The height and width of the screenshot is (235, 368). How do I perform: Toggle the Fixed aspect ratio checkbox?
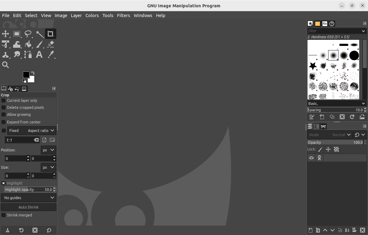4,130
